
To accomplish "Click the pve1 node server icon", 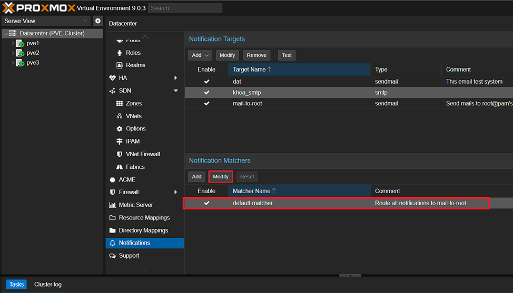I will pos(21,44).
